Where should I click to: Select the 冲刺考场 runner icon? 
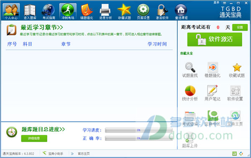[68, 12]
